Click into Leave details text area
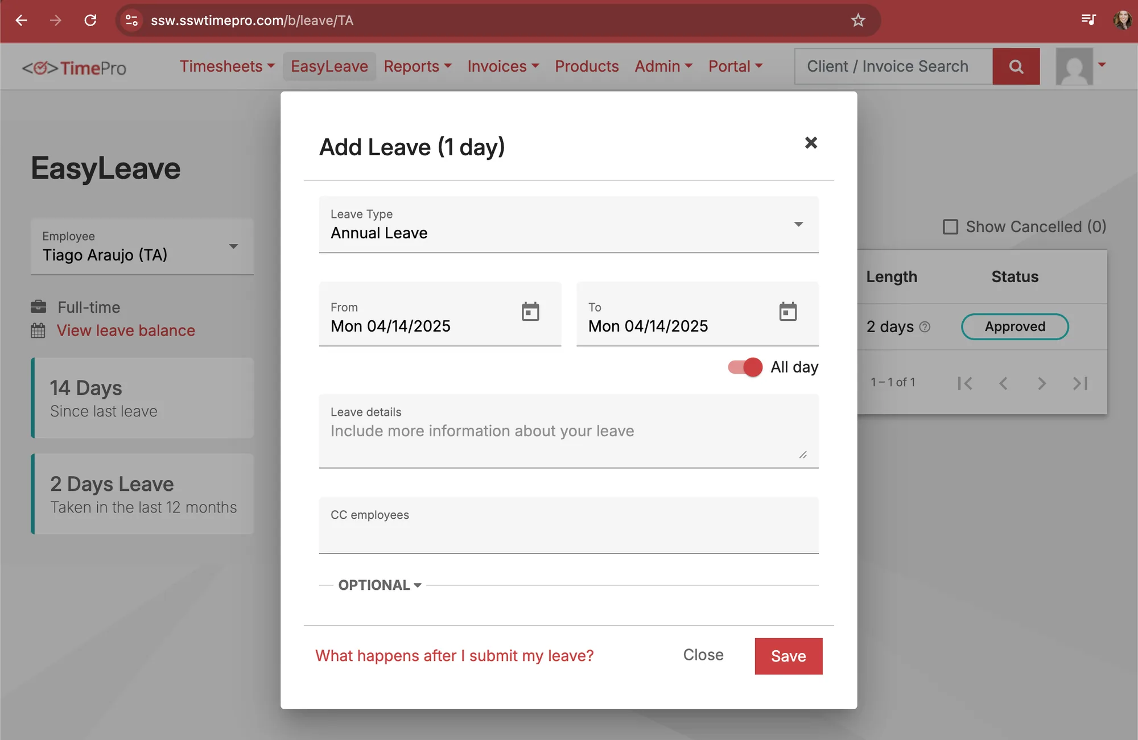 click(569, 431)
